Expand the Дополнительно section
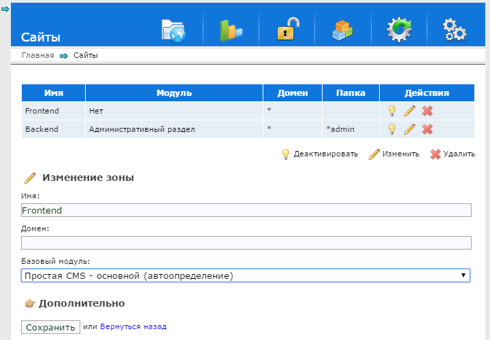 pos(82,303)
